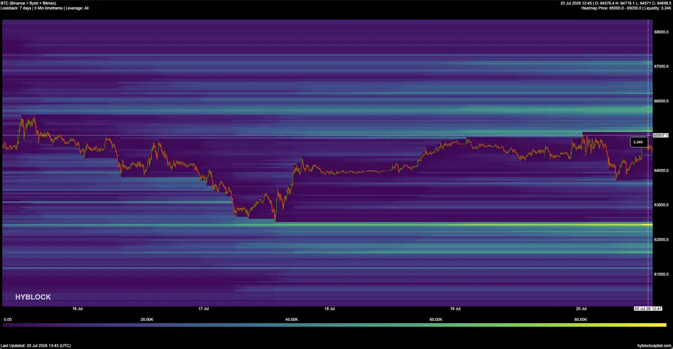The image size is (673, 349).
Task: Click the 16 Jul date axis label
Action: click(78, 309)
